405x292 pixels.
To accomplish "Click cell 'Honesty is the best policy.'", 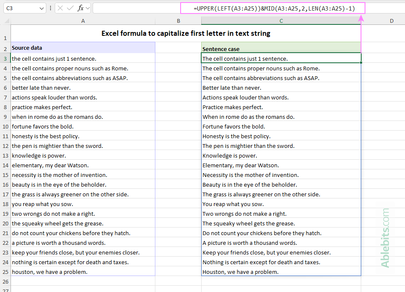I will 281,136.
